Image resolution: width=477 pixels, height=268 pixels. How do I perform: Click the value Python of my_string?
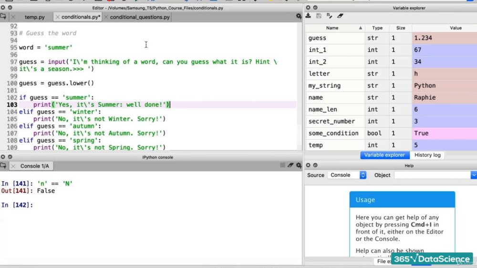[x=425, y=86]
